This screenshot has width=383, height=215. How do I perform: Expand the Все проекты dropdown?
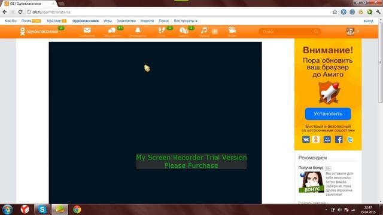(x=186, y=21)
